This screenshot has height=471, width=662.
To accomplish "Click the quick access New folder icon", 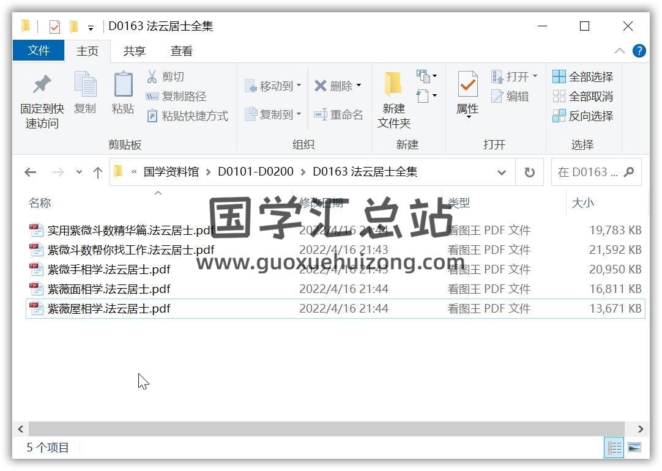I will 74,26.
